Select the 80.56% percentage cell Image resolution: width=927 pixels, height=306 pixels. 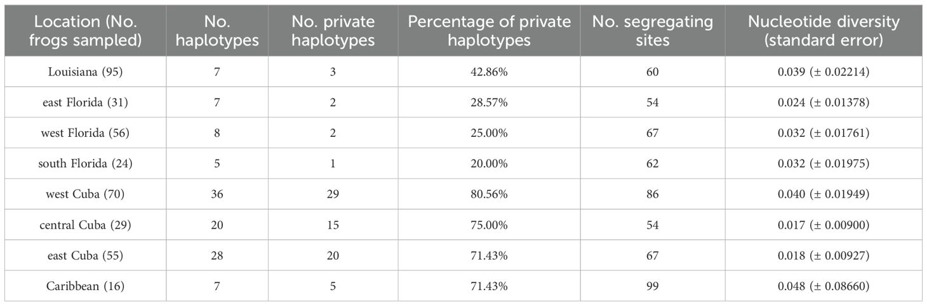point(489,194)
